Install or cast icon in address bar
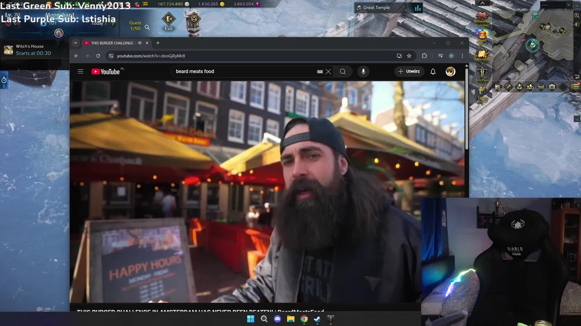 399,56
